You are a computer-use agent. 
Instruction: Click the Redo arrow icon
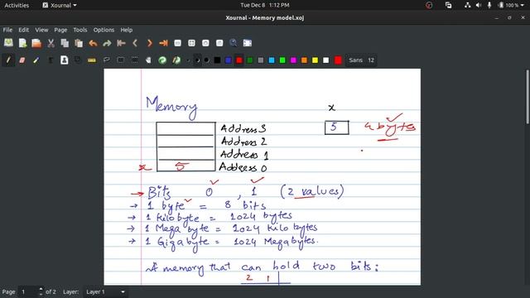(x=107, y=43)
